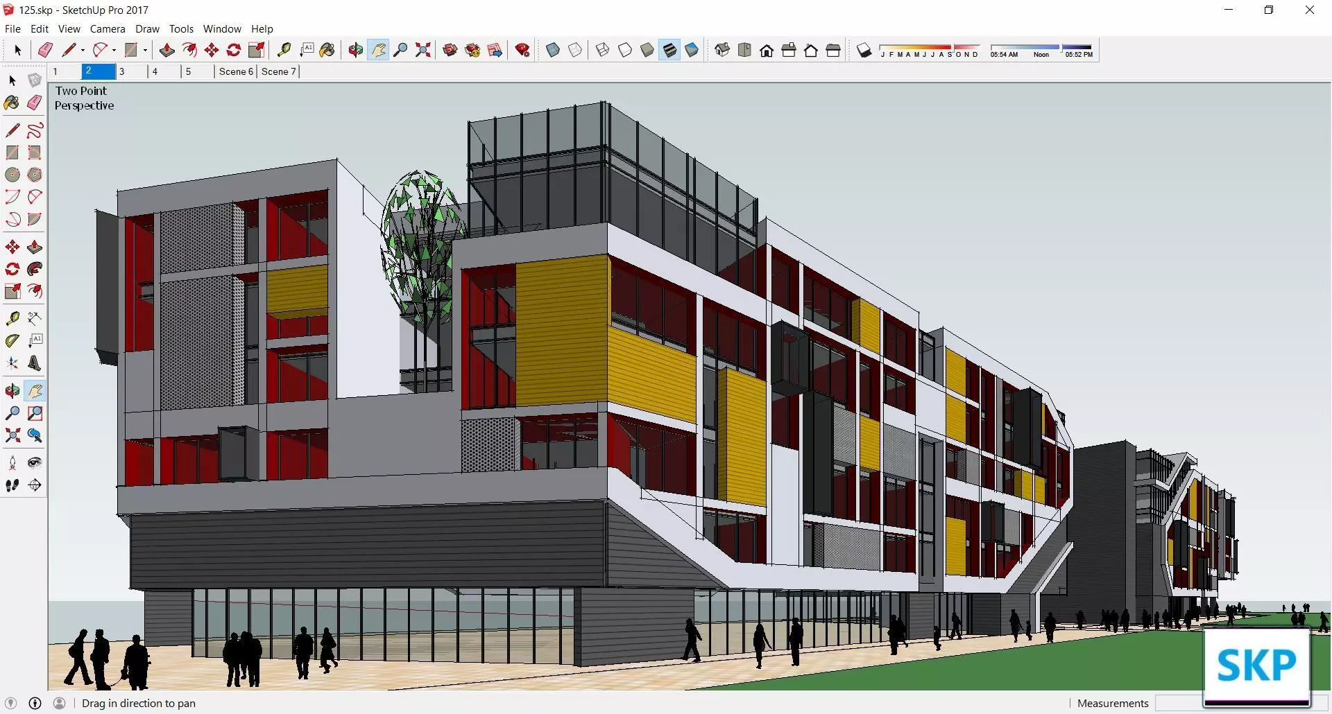Open the Tools menu
The width and height of the screenshot is (1332, 714).
click(181, 29)
